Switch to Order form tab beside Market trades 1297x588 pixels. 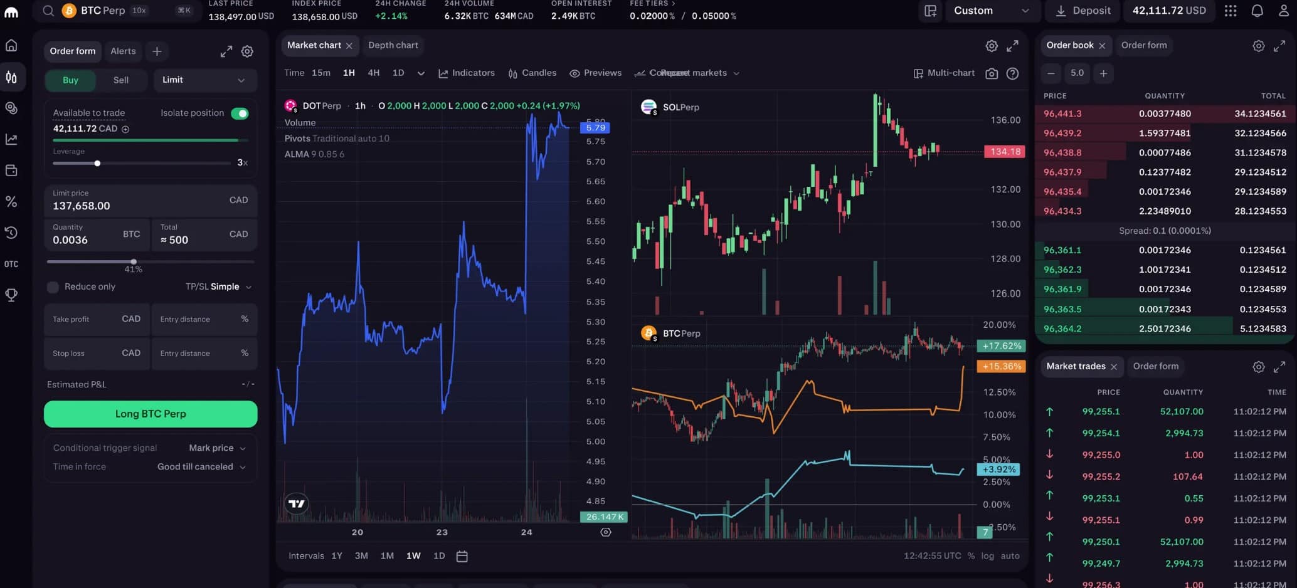point(1155,366)
